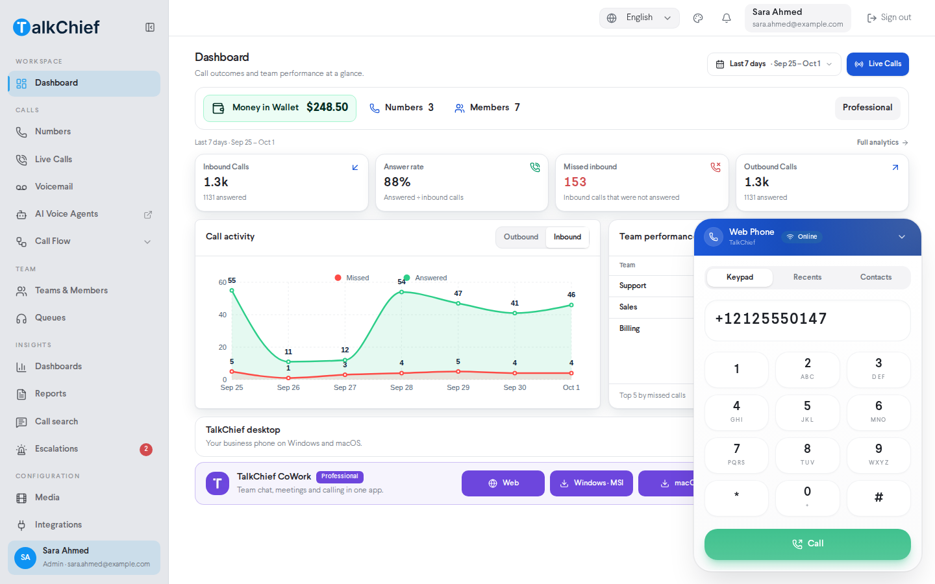
Task: Select the Contacts tab
Action: click(x=876, y=278)
